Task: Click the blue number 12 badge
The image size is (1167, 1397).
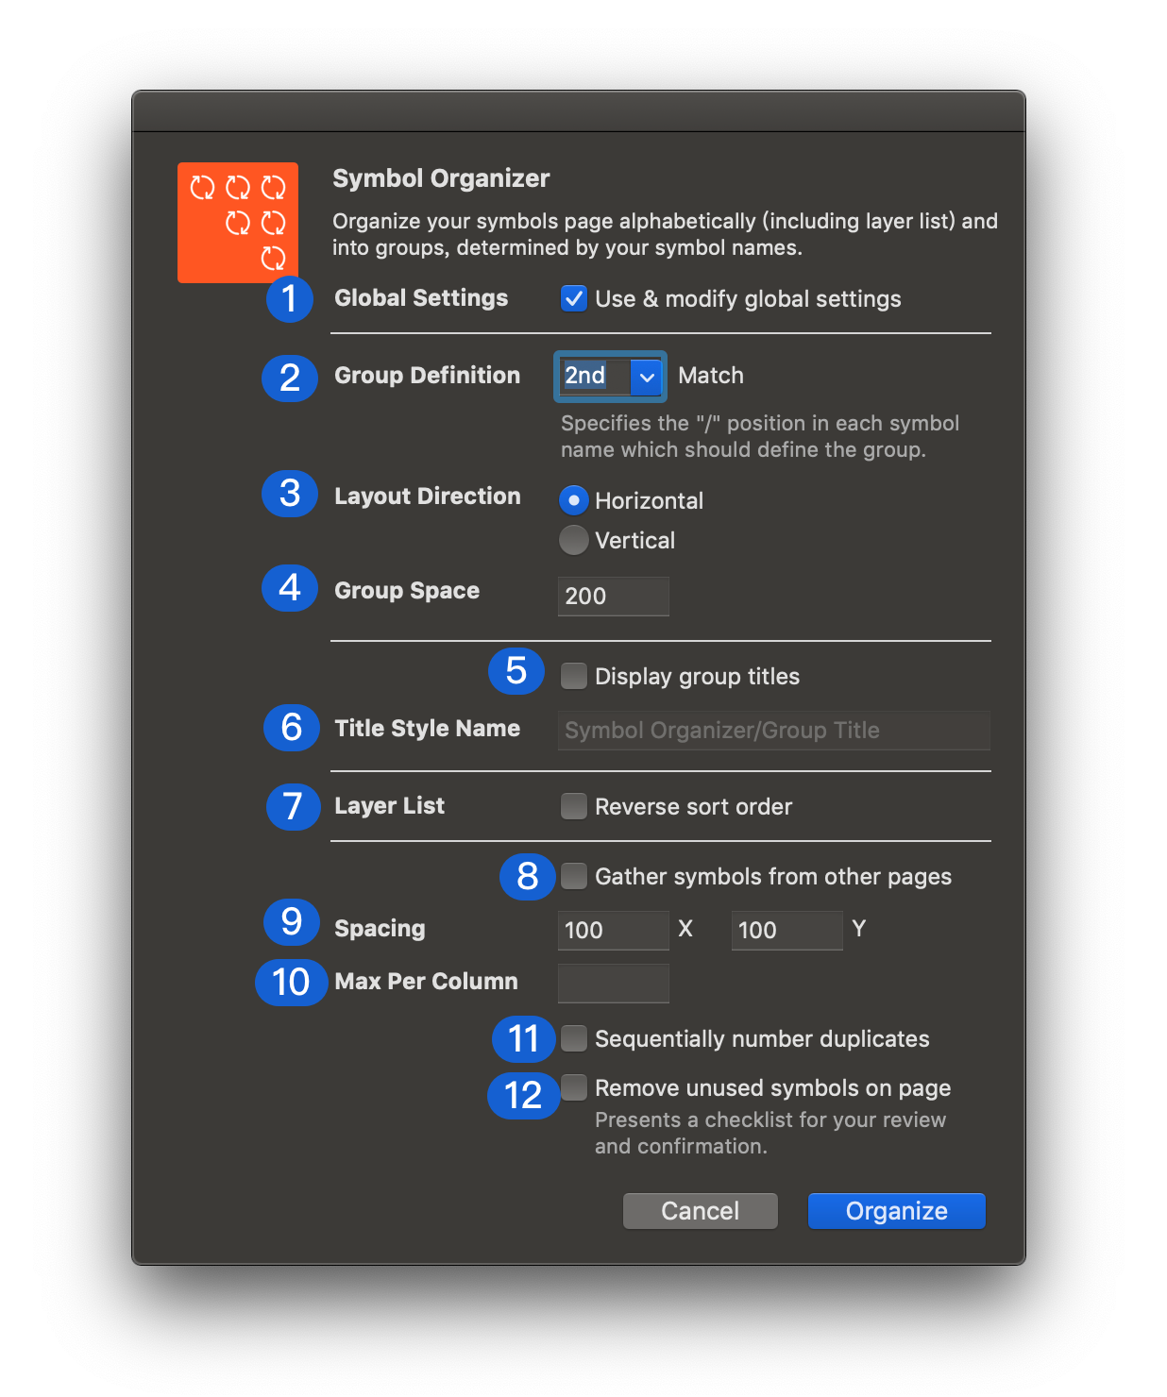Action: coord(523,1096)
